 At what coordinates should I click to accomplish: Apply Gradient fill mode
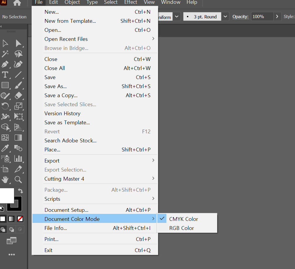(x=11, y=219)
